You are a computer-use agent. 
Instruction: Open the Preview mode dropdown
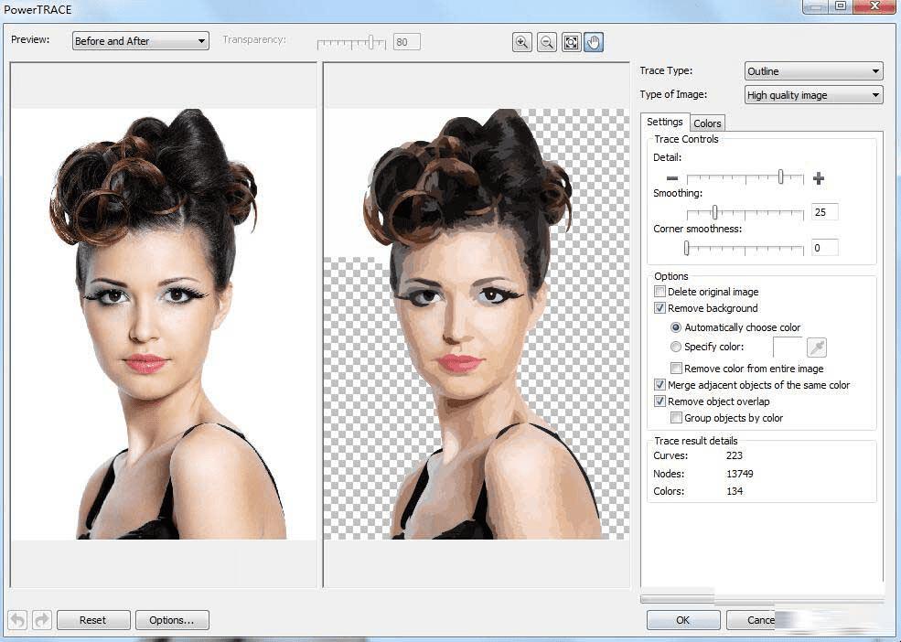141,41
